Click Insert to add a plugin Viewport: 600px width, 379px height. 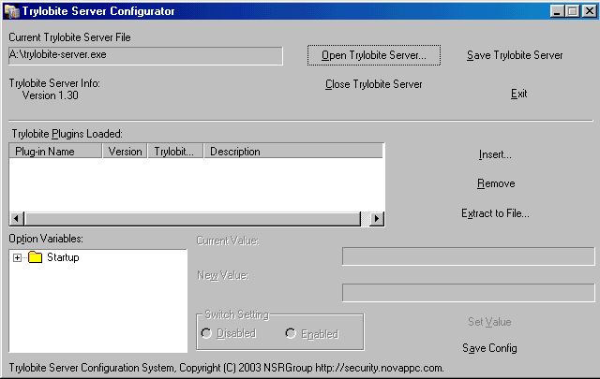point(495,154)
